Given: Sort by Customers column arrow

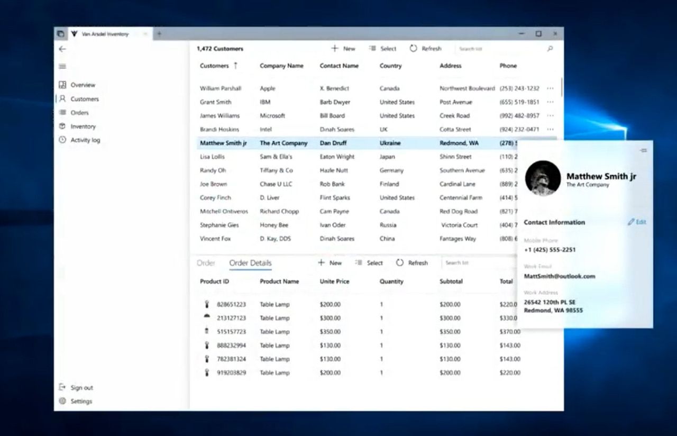Looking at the screenshot, I should pyautogui.click(x=235, y=66).
